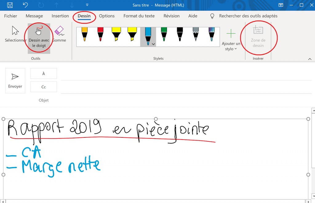
Task: Click the À recipient address field
Action: pos(186,75)
